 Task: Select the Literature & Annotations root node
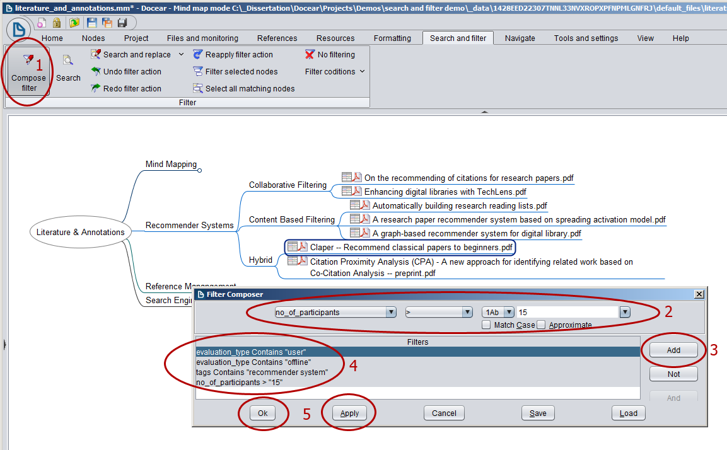pyautogui.click(x=81, y=232)
